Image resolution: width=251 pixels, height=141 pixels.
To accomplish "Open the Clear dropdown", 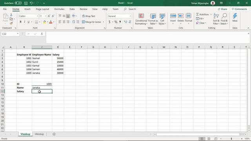I will (x=201, y=23).
